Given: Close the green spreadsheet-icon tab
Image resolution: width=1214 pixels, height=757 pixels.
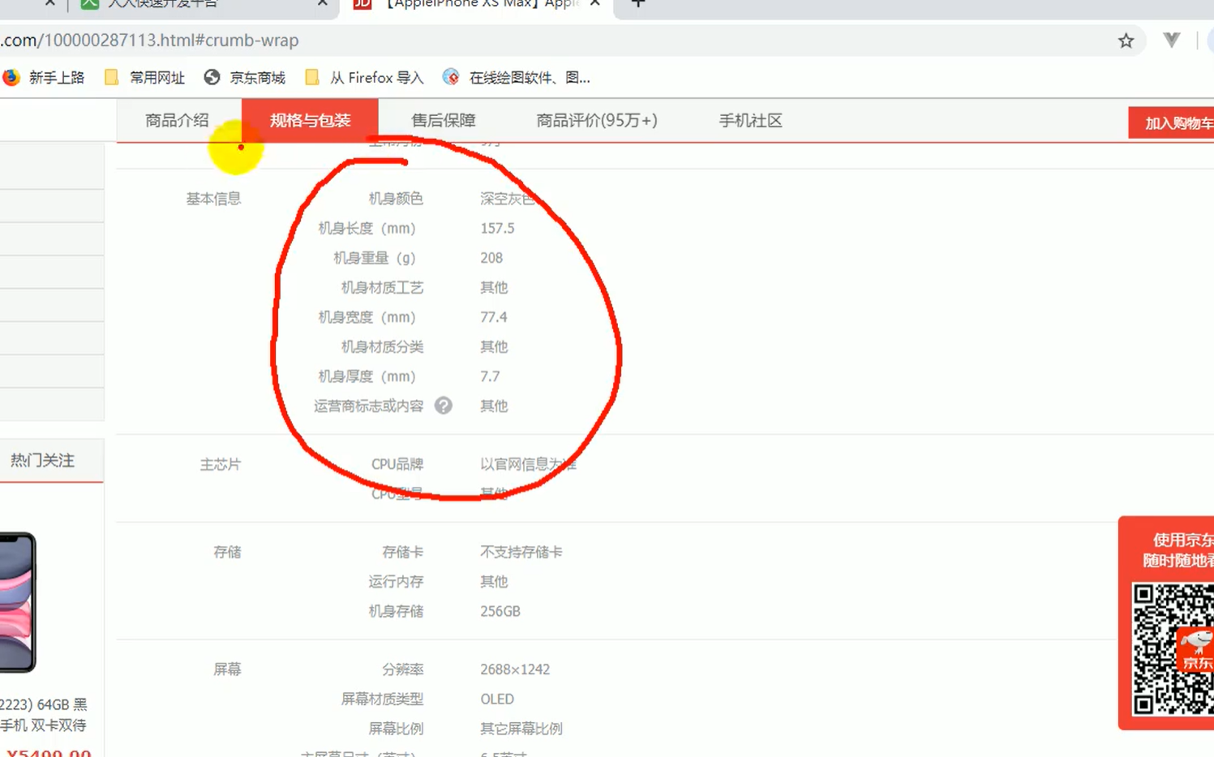Looking at the screenshot, I should pos(323,3).
